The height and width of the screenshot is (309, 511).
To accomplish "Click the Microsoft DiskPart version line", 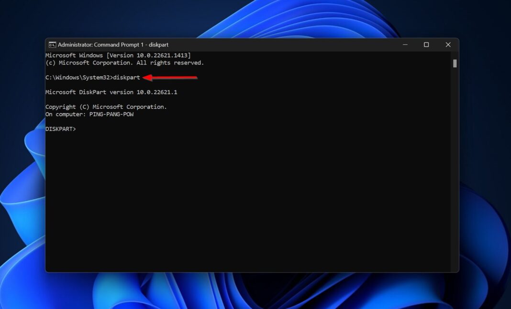I will point(114,92).
